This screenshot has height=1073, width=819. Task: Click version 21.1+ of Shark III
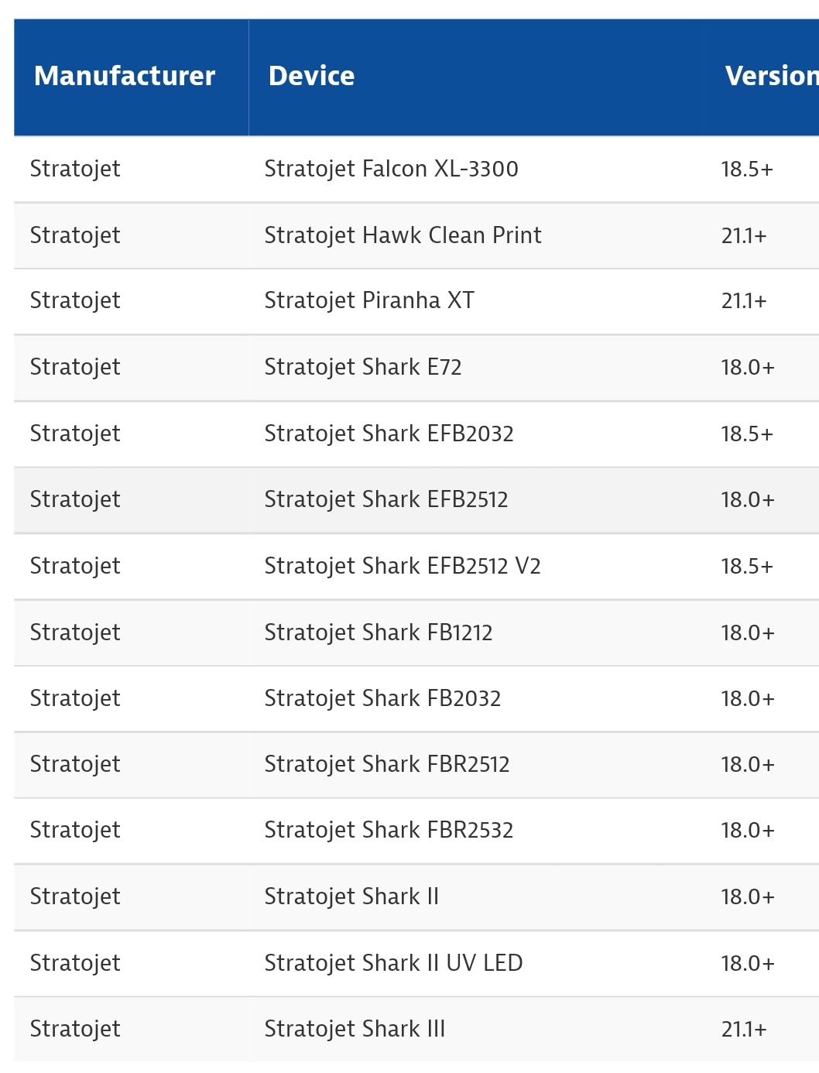tap(744, 1029)
